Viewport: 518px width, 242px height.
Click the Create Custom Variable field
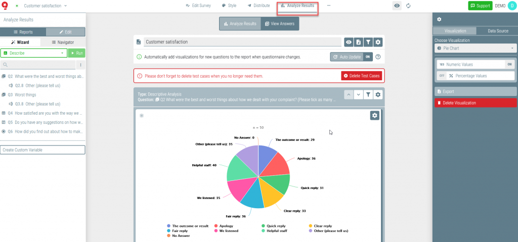tap(42, 150)
